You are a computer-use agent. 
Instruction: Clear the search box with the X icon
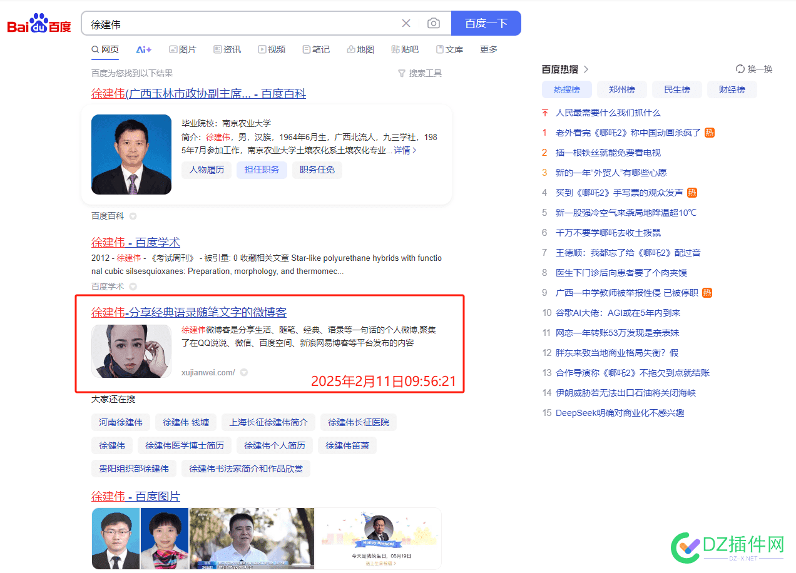(406, 23)
